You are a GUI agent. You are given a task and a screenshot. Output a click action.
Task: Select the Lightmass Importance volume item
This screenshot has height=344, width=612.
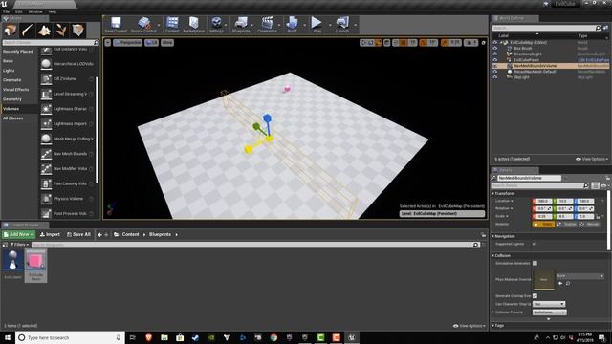coord(67,123)
